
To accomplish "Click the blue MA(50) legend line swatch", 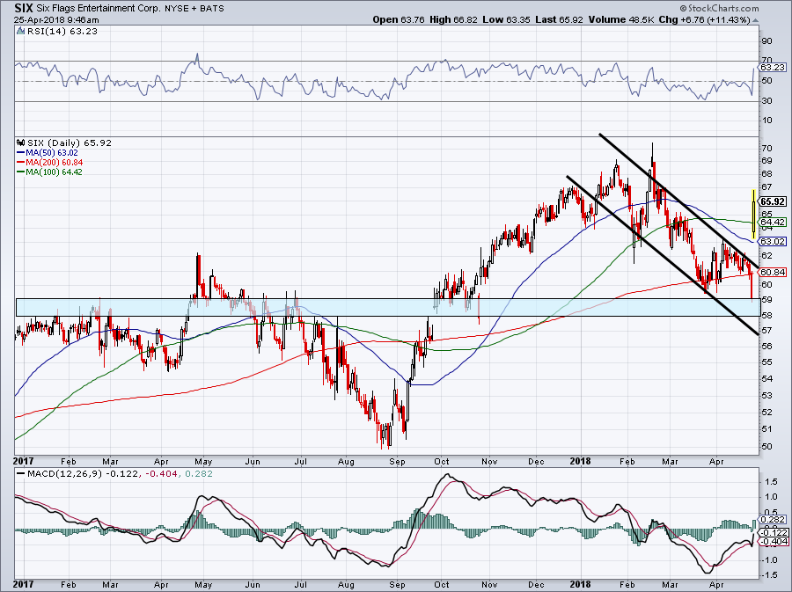I will [21, 153].
